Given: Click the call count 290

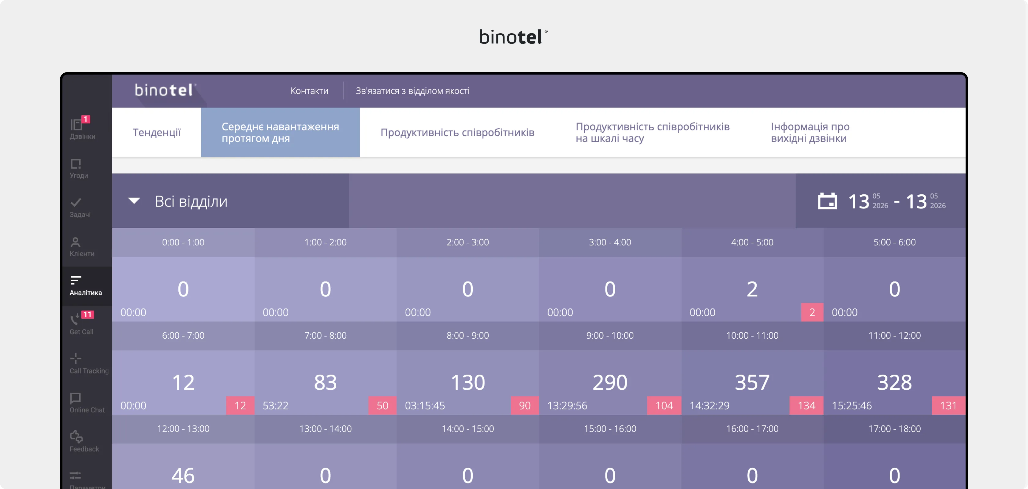Looking at the screenshot, I should pos(610,382).
